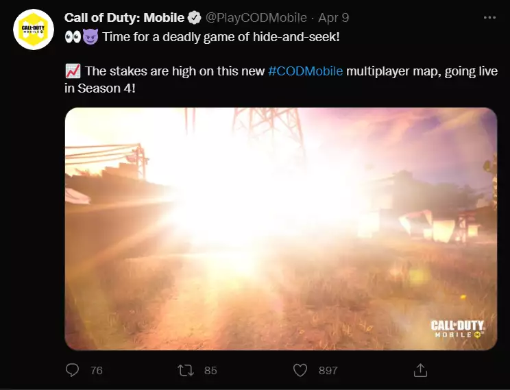Screen dimensions: 510x390
Task: Click the reply speech bubble icon
Action: (73, 370)
